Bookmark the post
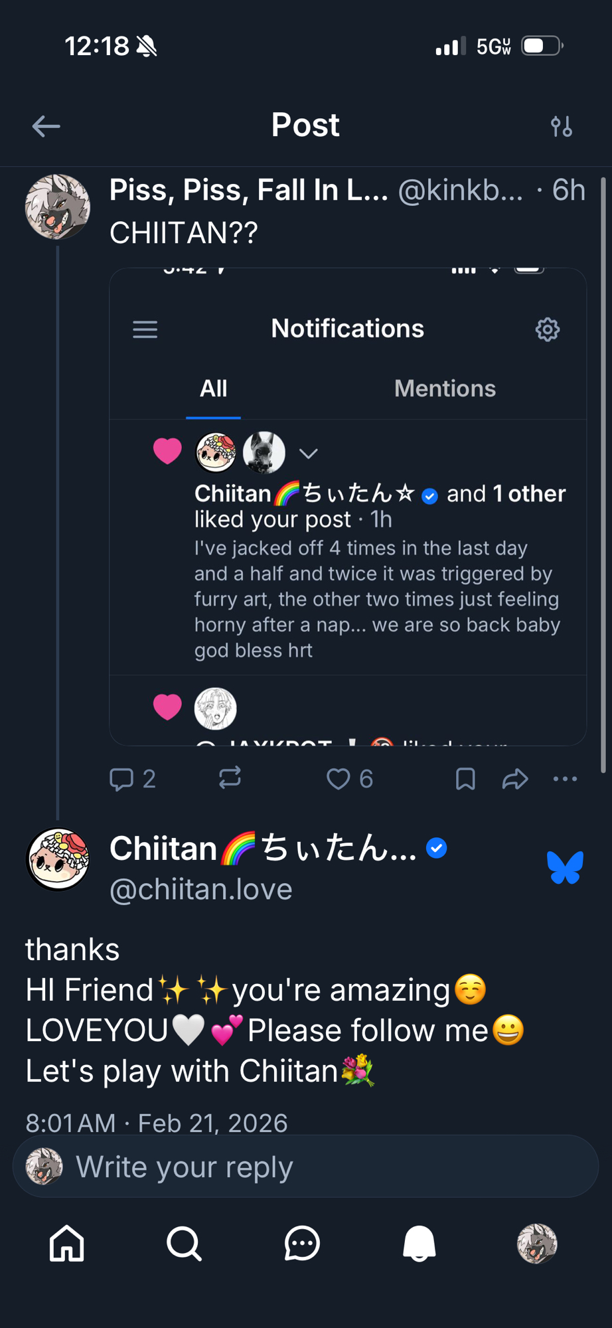612x1328 pixels. 465,779
